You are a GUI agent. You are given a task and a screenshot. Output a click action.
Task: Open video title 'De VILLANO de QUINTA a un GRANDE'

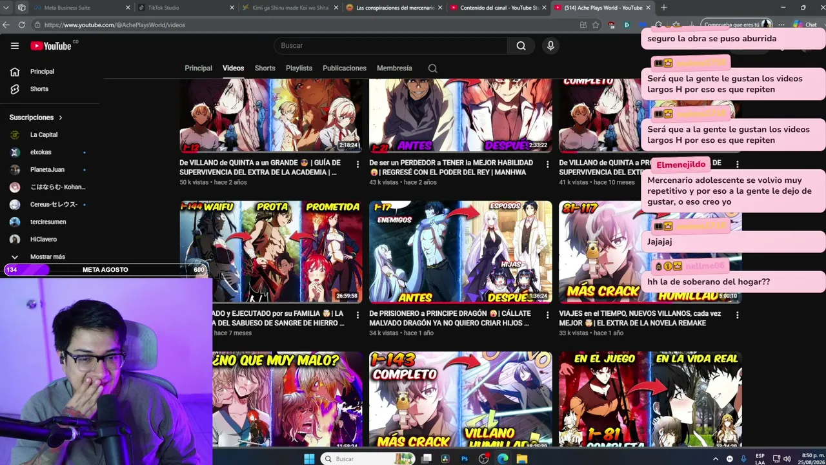click(x=260, y=168)
